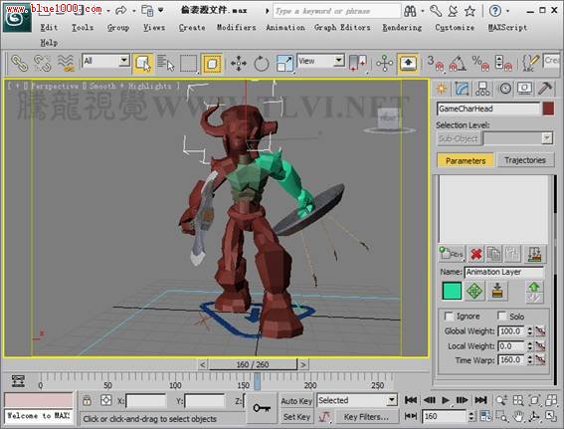
Task: Choose Rectangular Selection Region tool
Action: click(x=188, y=64)
